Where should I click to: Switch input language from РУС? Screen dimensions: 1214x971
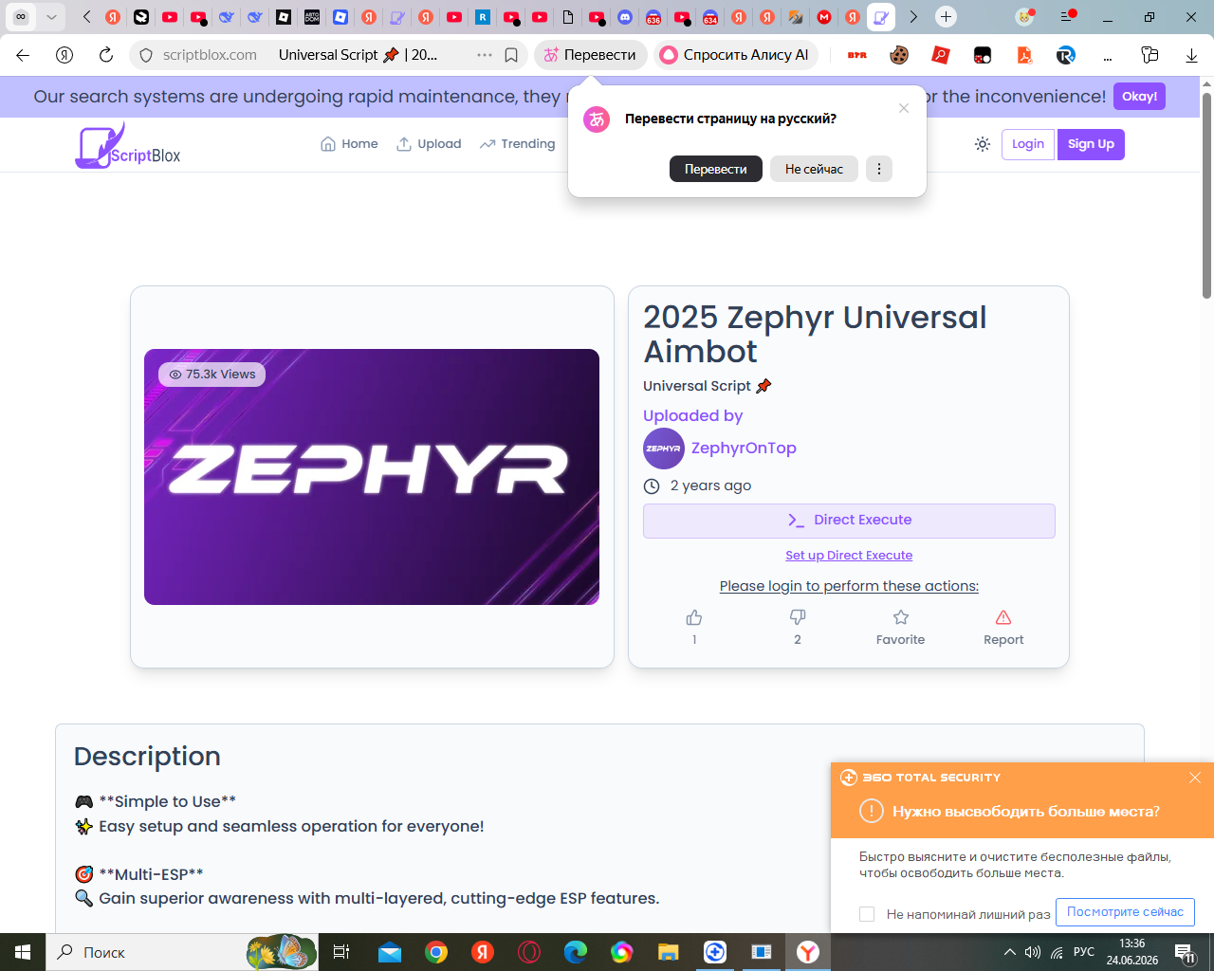[x=1084, y=952]
